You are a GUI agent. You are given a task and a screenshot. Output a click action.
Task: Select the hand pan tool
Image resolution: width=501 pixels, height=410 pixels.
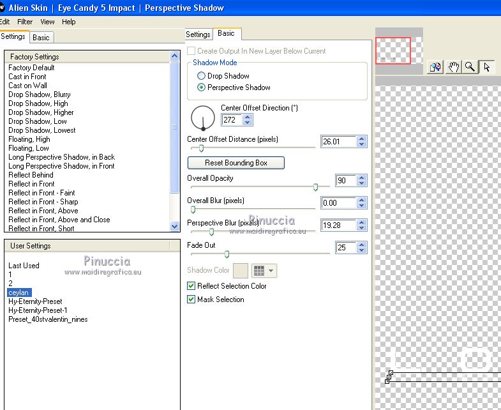pos(453,67)
